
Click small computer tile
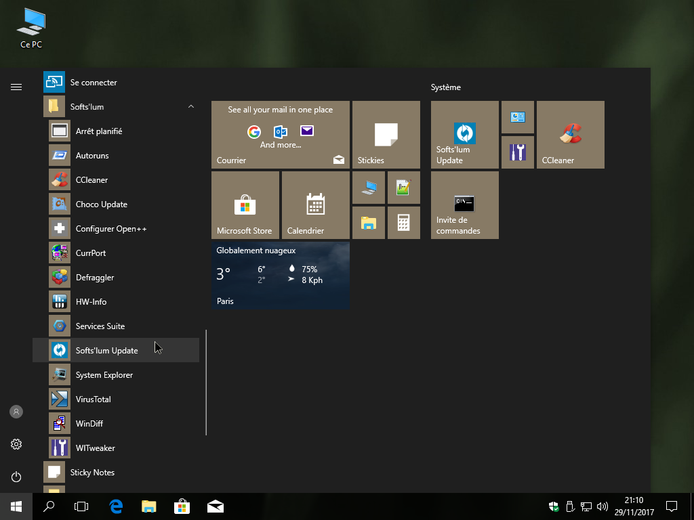369,188
